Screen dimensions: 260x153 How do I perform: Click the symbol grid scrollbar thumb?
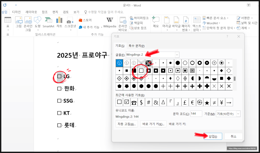[234, 79]
